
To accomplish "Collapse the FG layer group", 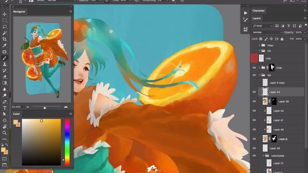I will pos(259,51).
